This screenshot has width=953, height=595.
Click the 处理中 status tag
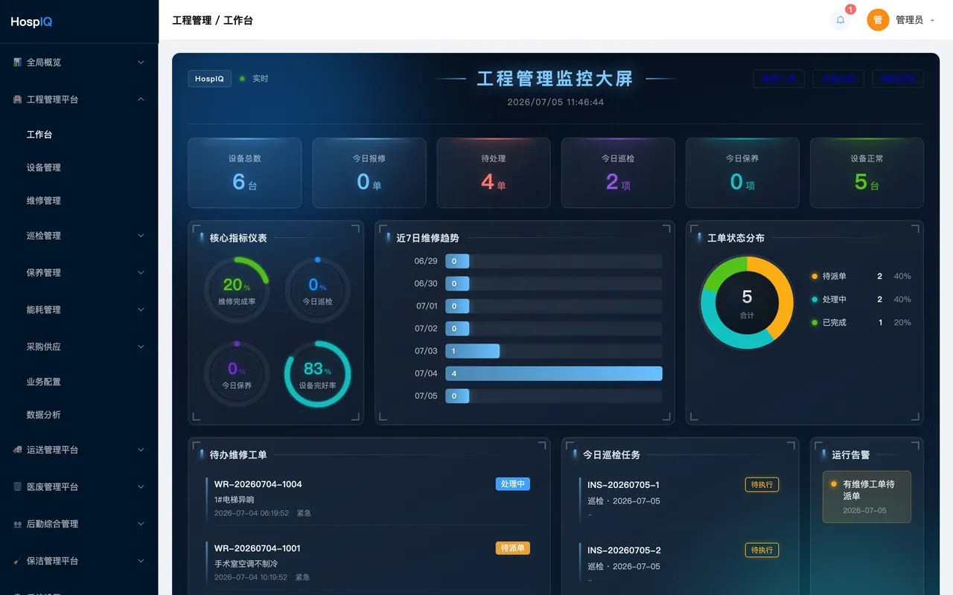[513, 484]
